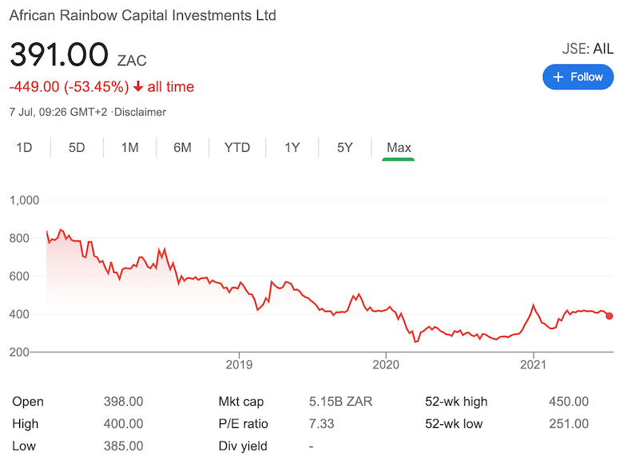This screenshot has width=639, height=468.
Task: Click the High value 400.00
Action: point(123,423)
